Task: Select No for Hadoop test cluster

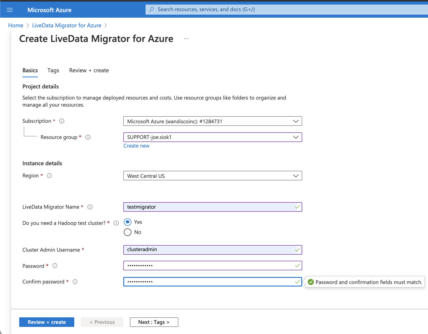Action: (128, 232)
